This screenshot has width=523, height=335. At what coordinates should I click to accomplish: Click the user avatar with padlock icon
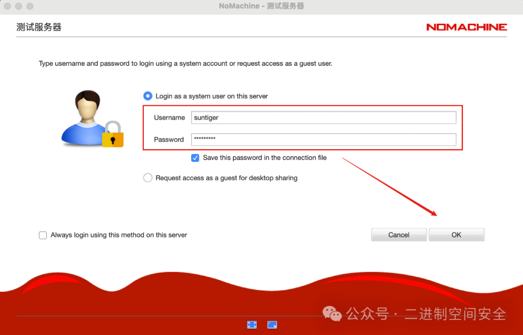point(92,118)
